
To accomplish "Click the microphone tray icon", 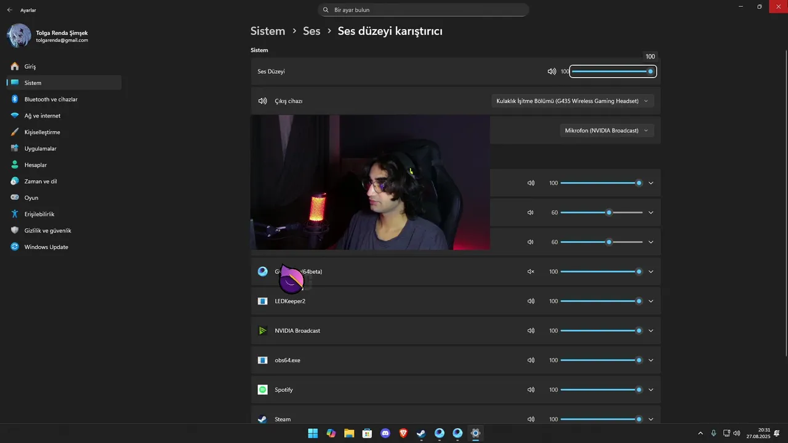I will 714,433.
